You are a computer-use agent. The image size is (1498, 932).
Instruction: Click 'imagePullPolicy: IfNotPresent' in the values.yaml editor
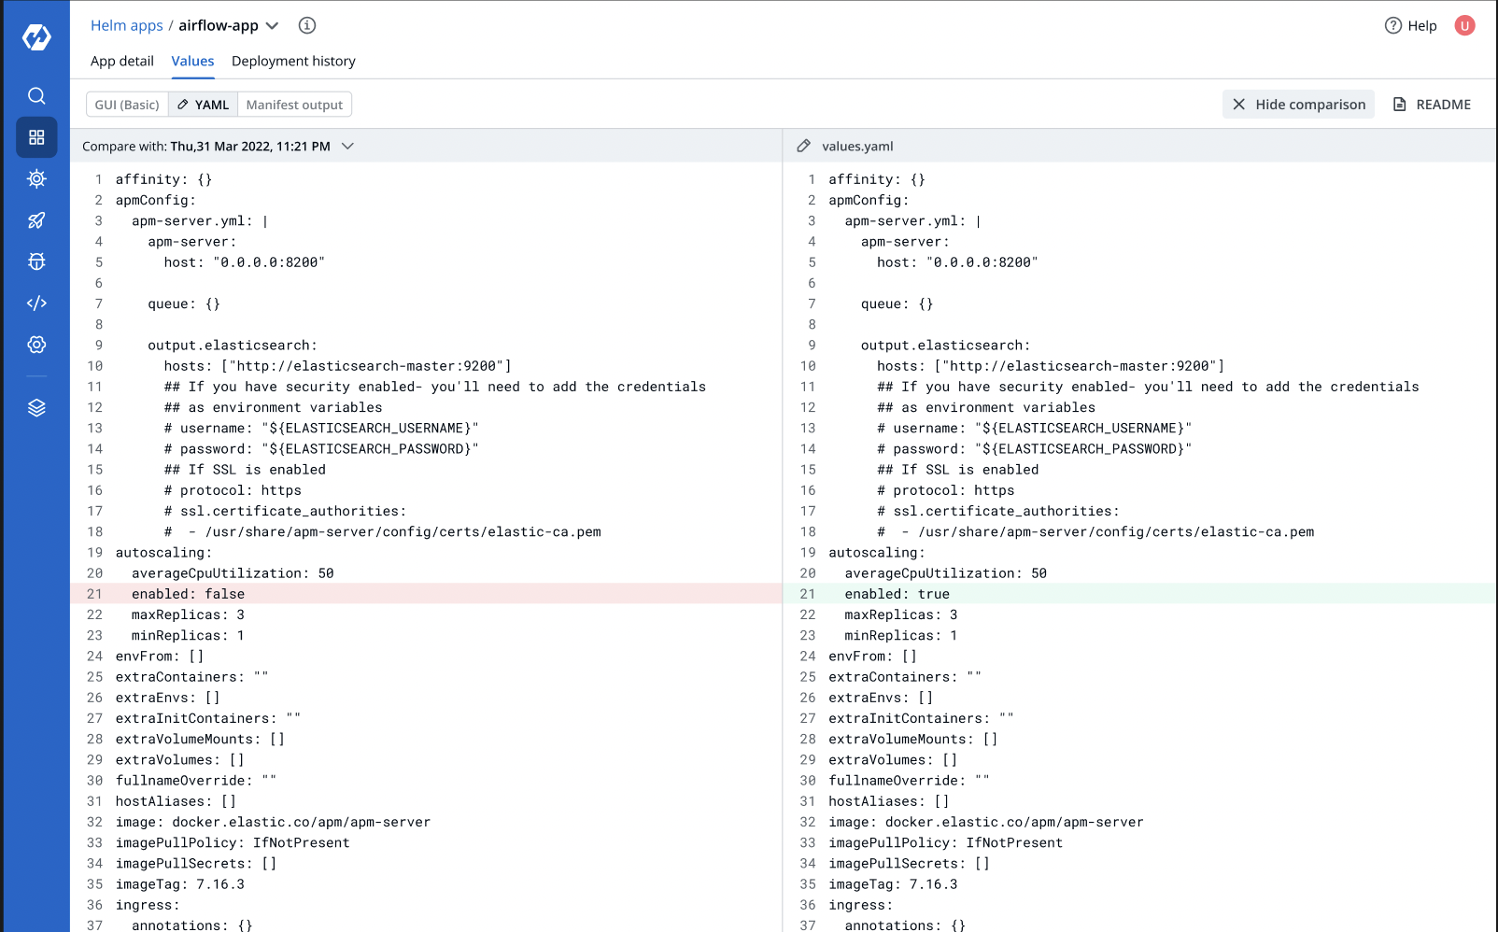945,842
